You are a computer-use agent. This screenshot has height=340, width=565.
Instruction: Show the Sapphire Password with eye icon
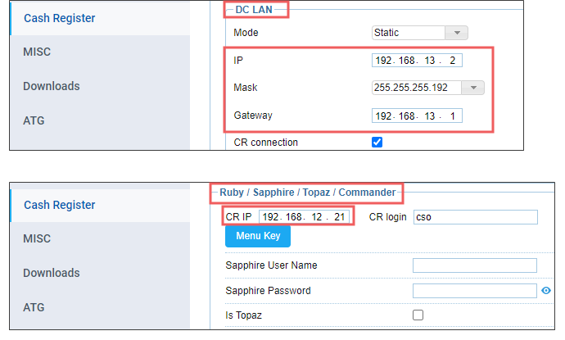[546, 291]
